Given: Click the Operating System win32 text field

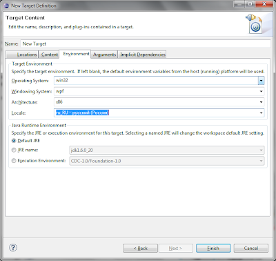Looking at the screenshot, I should 156,81.
